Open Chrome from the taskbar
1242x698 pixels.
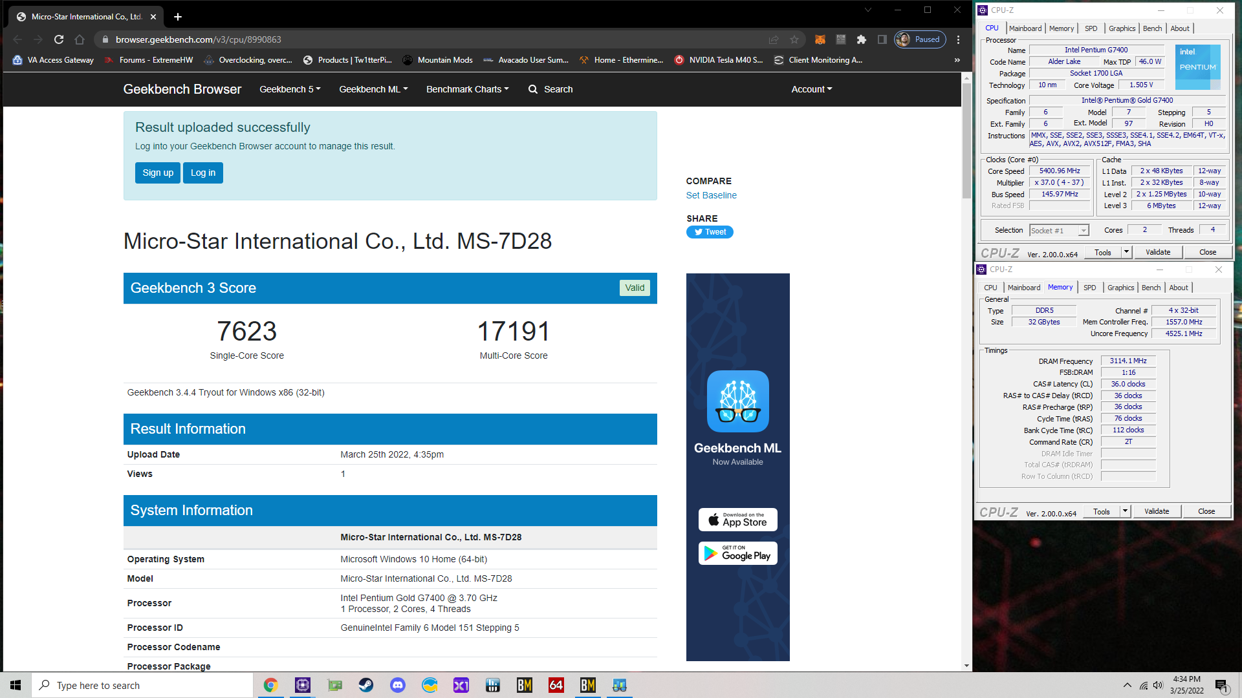click(270, 685)
